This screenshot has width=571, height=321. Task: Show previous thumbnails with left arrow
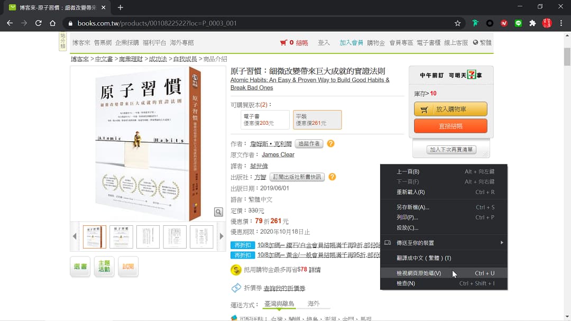[x=75, y=236]
